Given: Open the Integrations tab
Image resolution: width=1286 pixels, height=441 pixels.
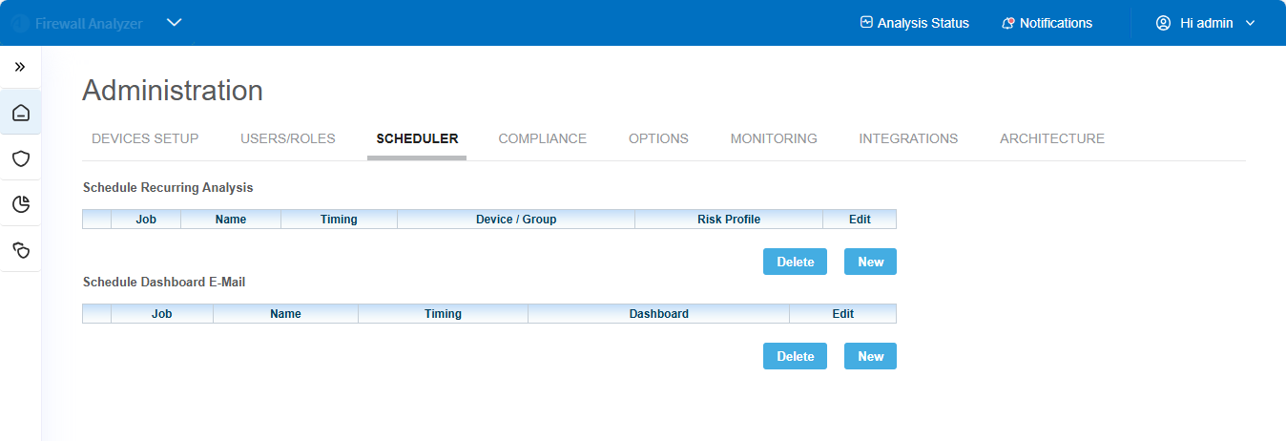Looking at the screenshot, I should point(908,138).
